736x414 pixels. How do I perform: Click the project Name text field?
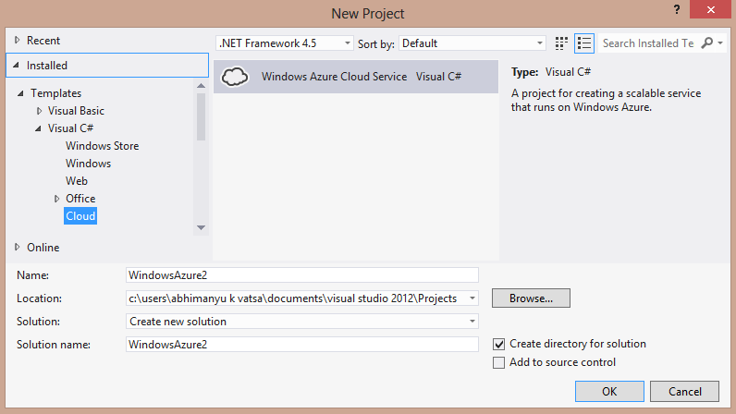(x=302, y=274)
